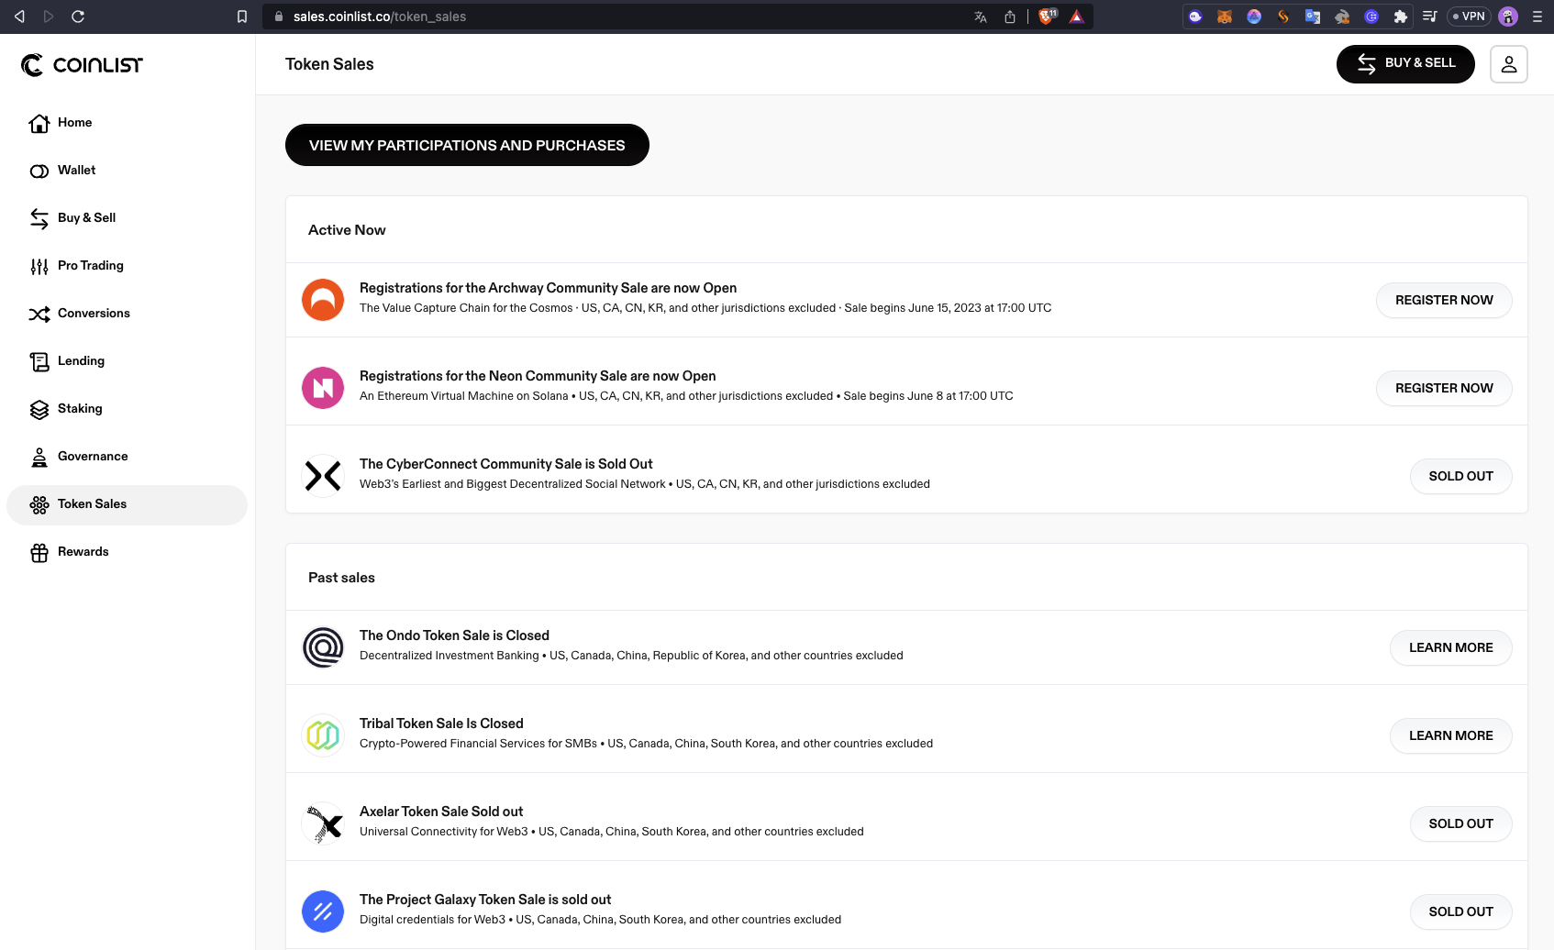Click the BUY & SELL header button
Viewport: 1554px width, 950px height.
1405,63
